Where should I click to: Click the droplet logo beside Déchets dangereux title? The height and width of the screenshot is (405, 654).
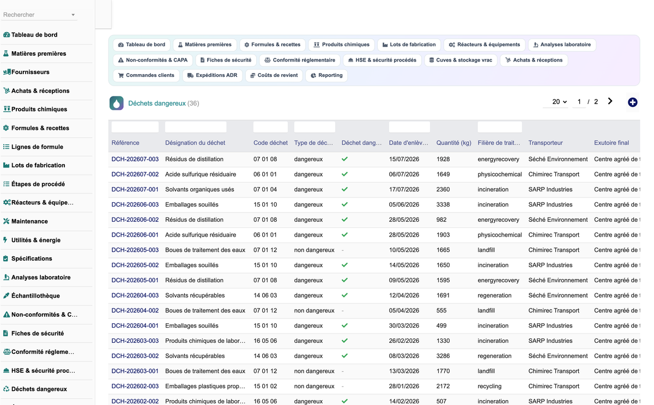coord(117,103)
